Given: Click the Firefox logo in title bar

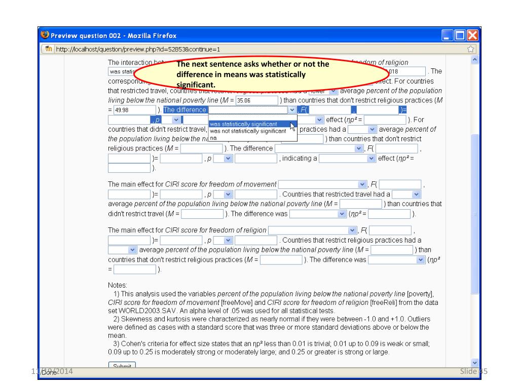Looking at the screenshot, I should tap(45, 34).
